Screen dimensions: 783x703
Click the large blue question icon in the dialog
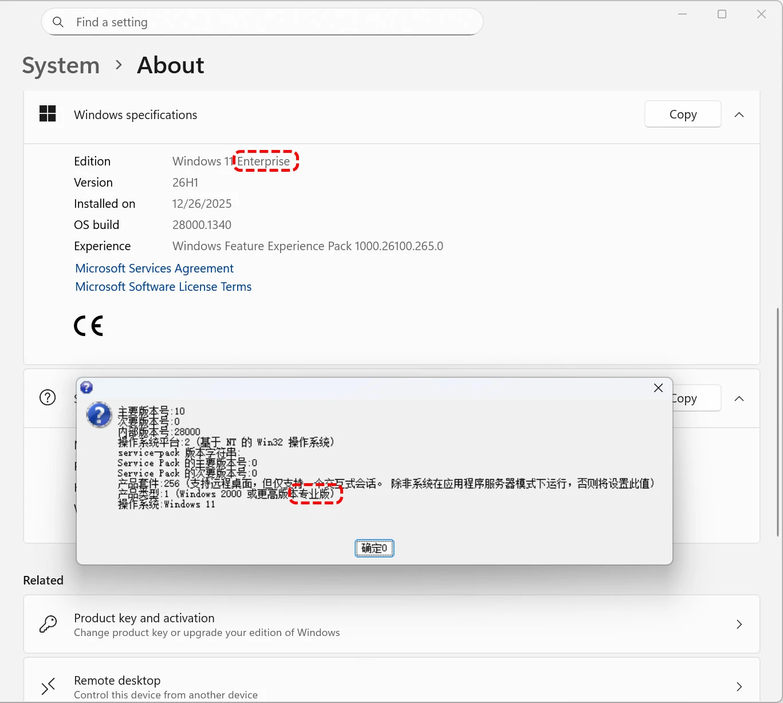99,414
